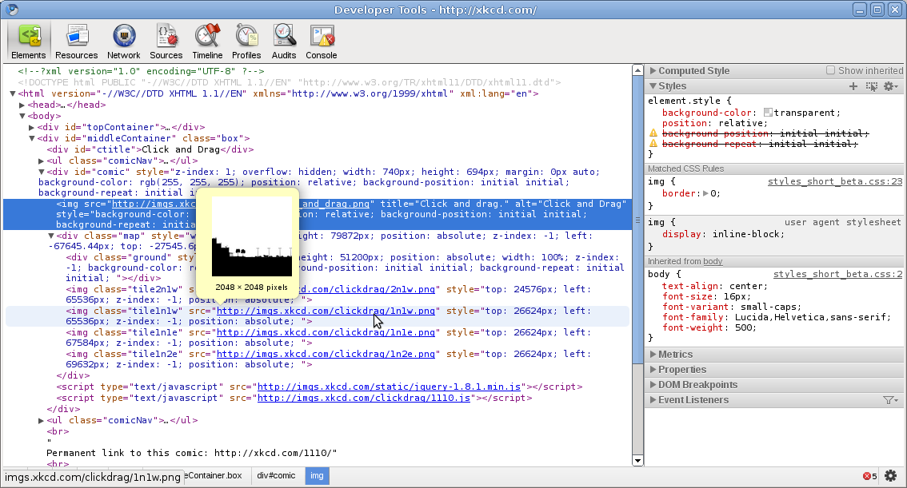Screen dimensions: 907x488
Task: Open the 1n1e.png image link
Action: point(326,332)
